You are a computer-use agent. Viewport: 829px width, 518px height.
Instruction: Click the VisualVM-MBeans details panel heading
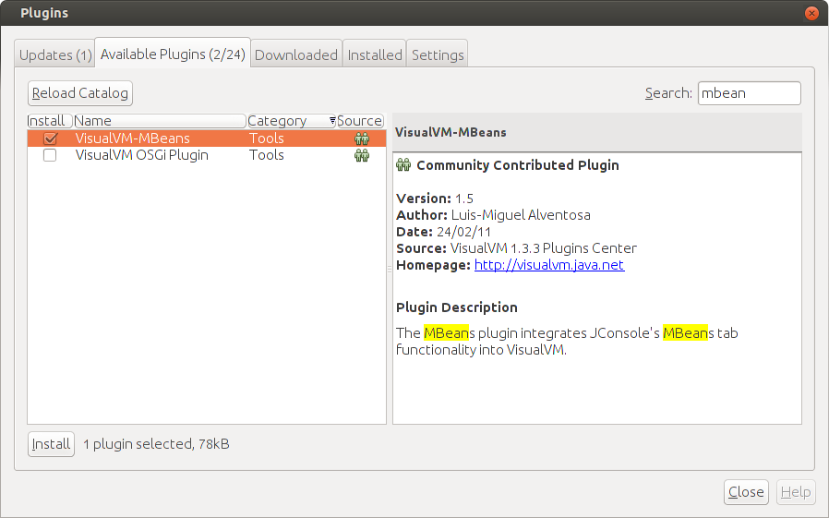[451, 132]
